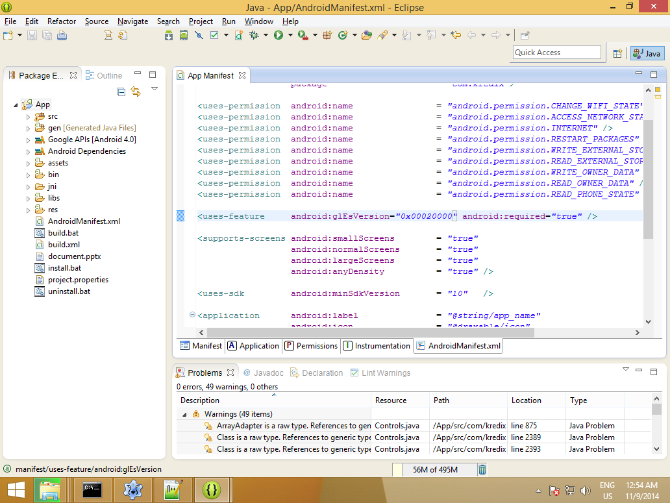
Task: Select the Java perspective button
Action: pyautogui.click(x=647, y=54)
